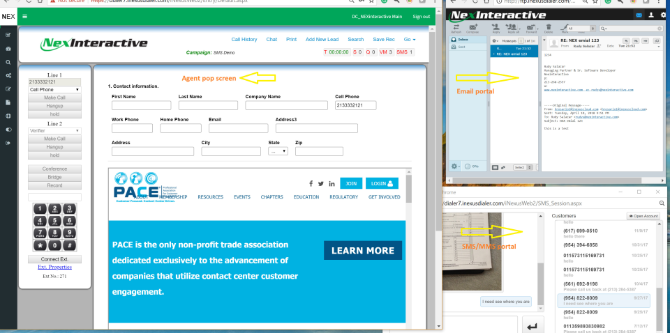Click the Print menu item
This screenshot has height=333, width=670.
(x=292, y=39)
